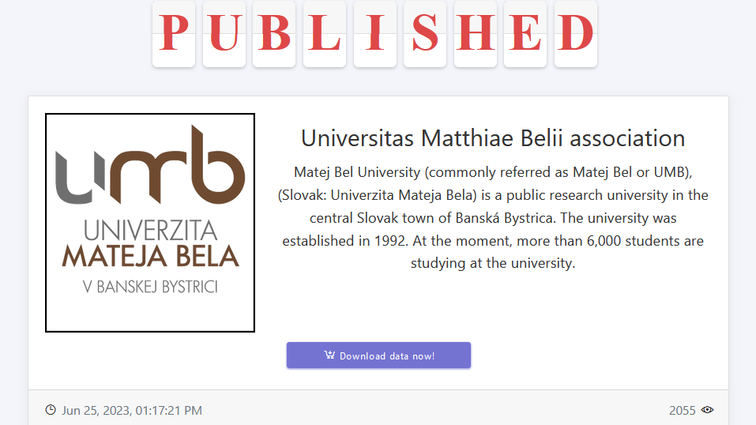The width and height of the screenshot is (756, 425).
Task: Click the clock icon beside the publish date
Action: click(51, 410)
